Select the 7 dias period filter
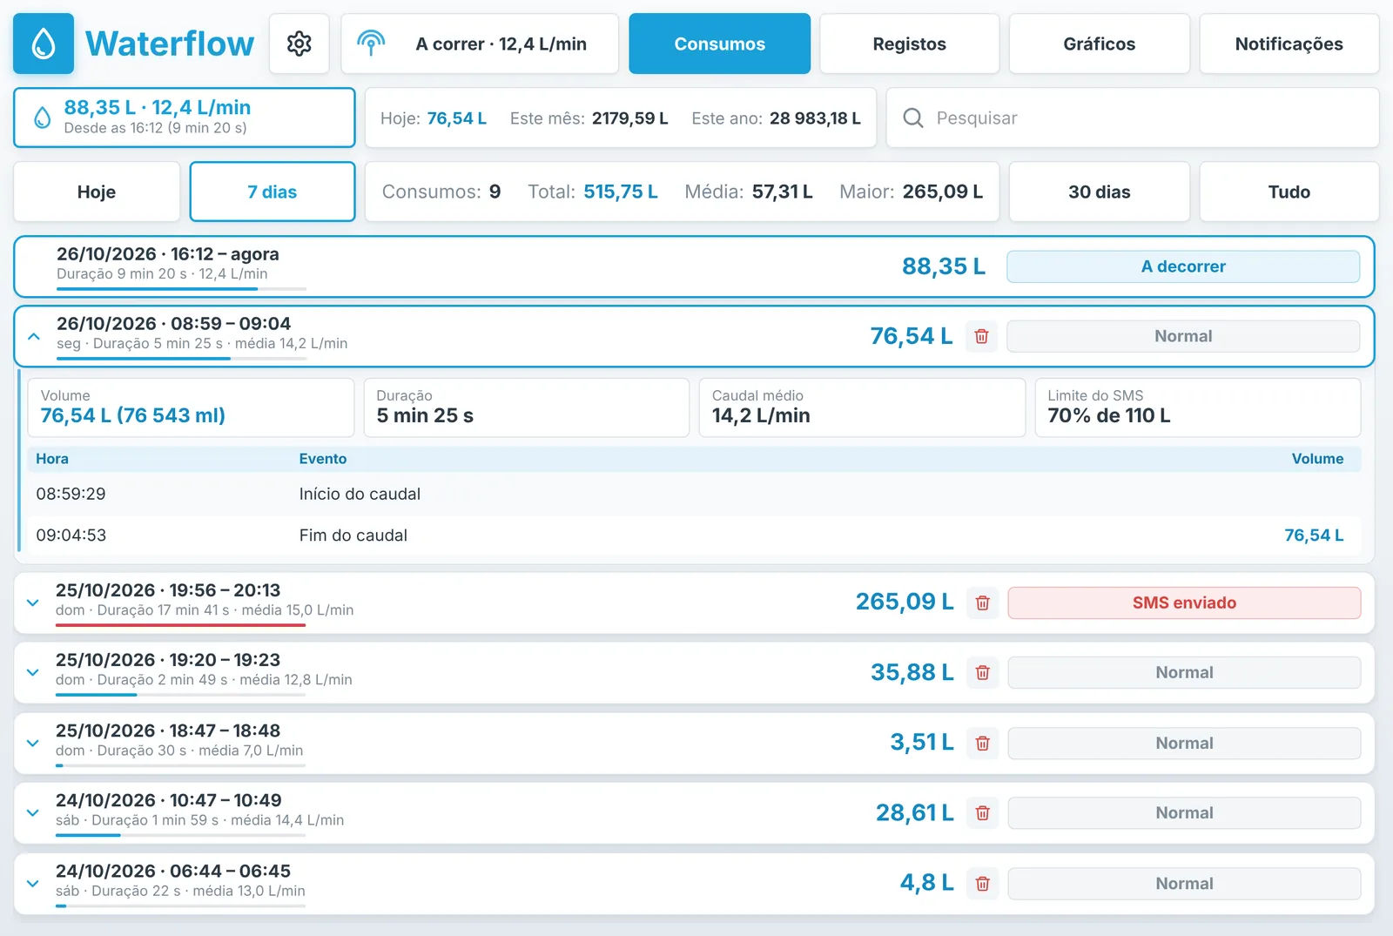1393x936 pixels. click(273, 192)
